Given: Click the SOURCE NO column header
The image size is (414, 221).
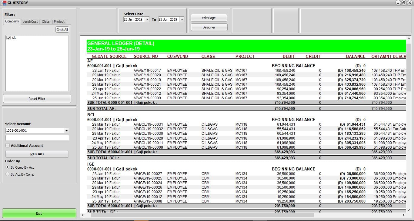Looking at the screenshot, I should click(146, 56).
